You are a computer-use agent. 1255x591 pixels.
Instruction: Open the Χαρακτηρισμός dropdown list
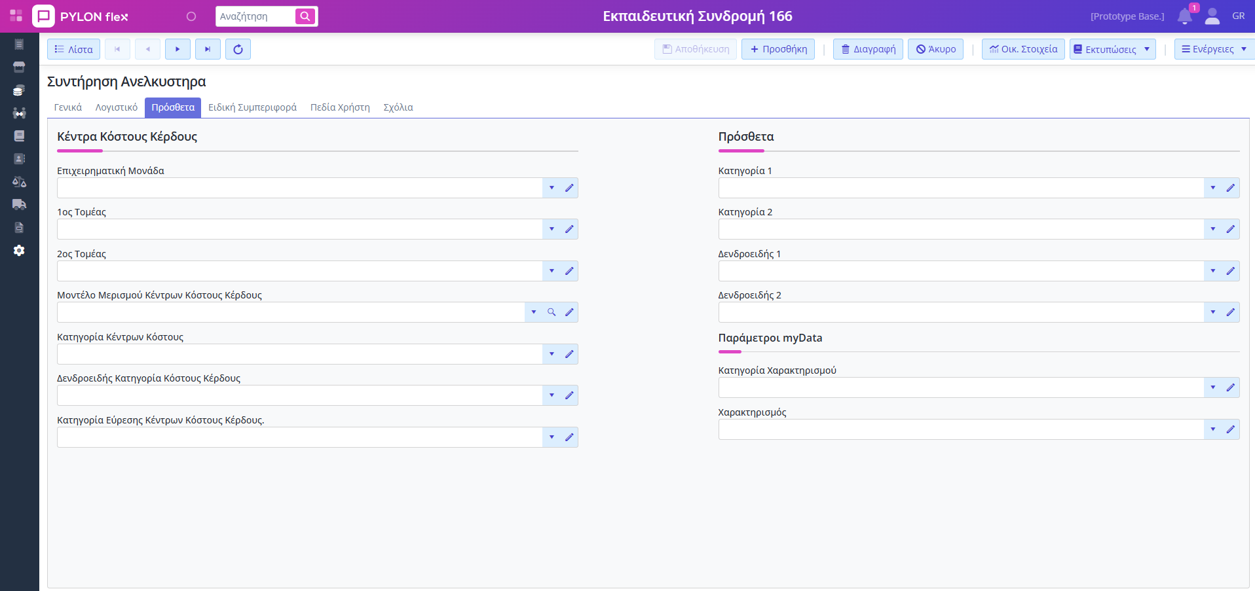pos(1212,429)
